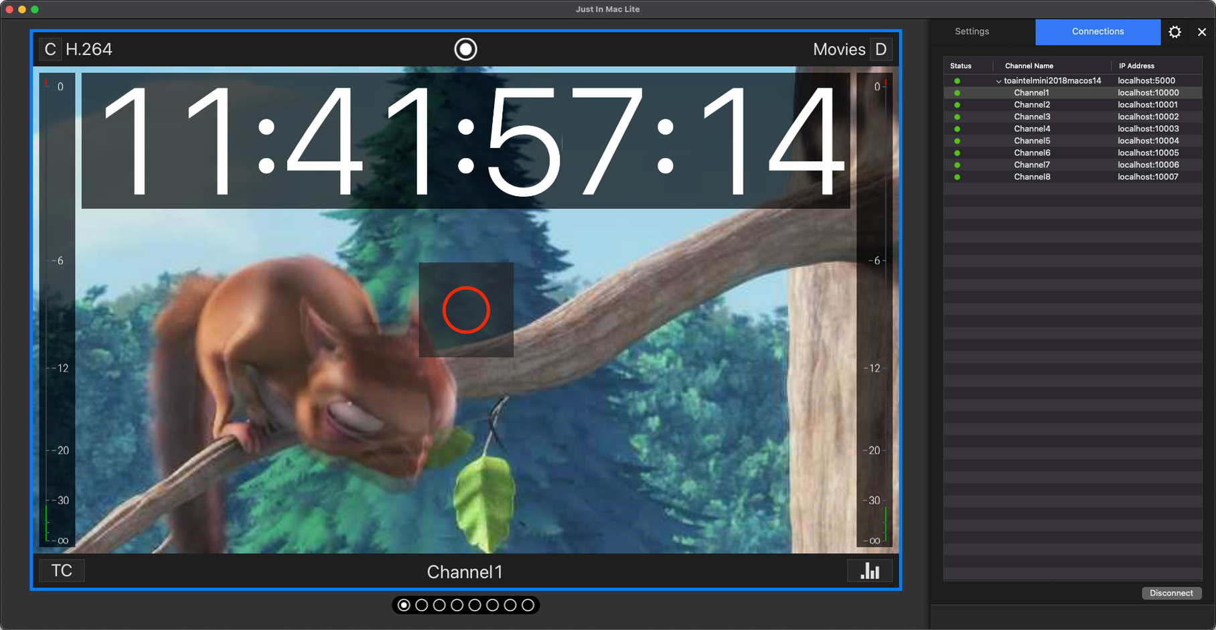Click the green status dot for toaintelmini2018macos14
This screenshot has height=630, width=1216.
(957, 81)
